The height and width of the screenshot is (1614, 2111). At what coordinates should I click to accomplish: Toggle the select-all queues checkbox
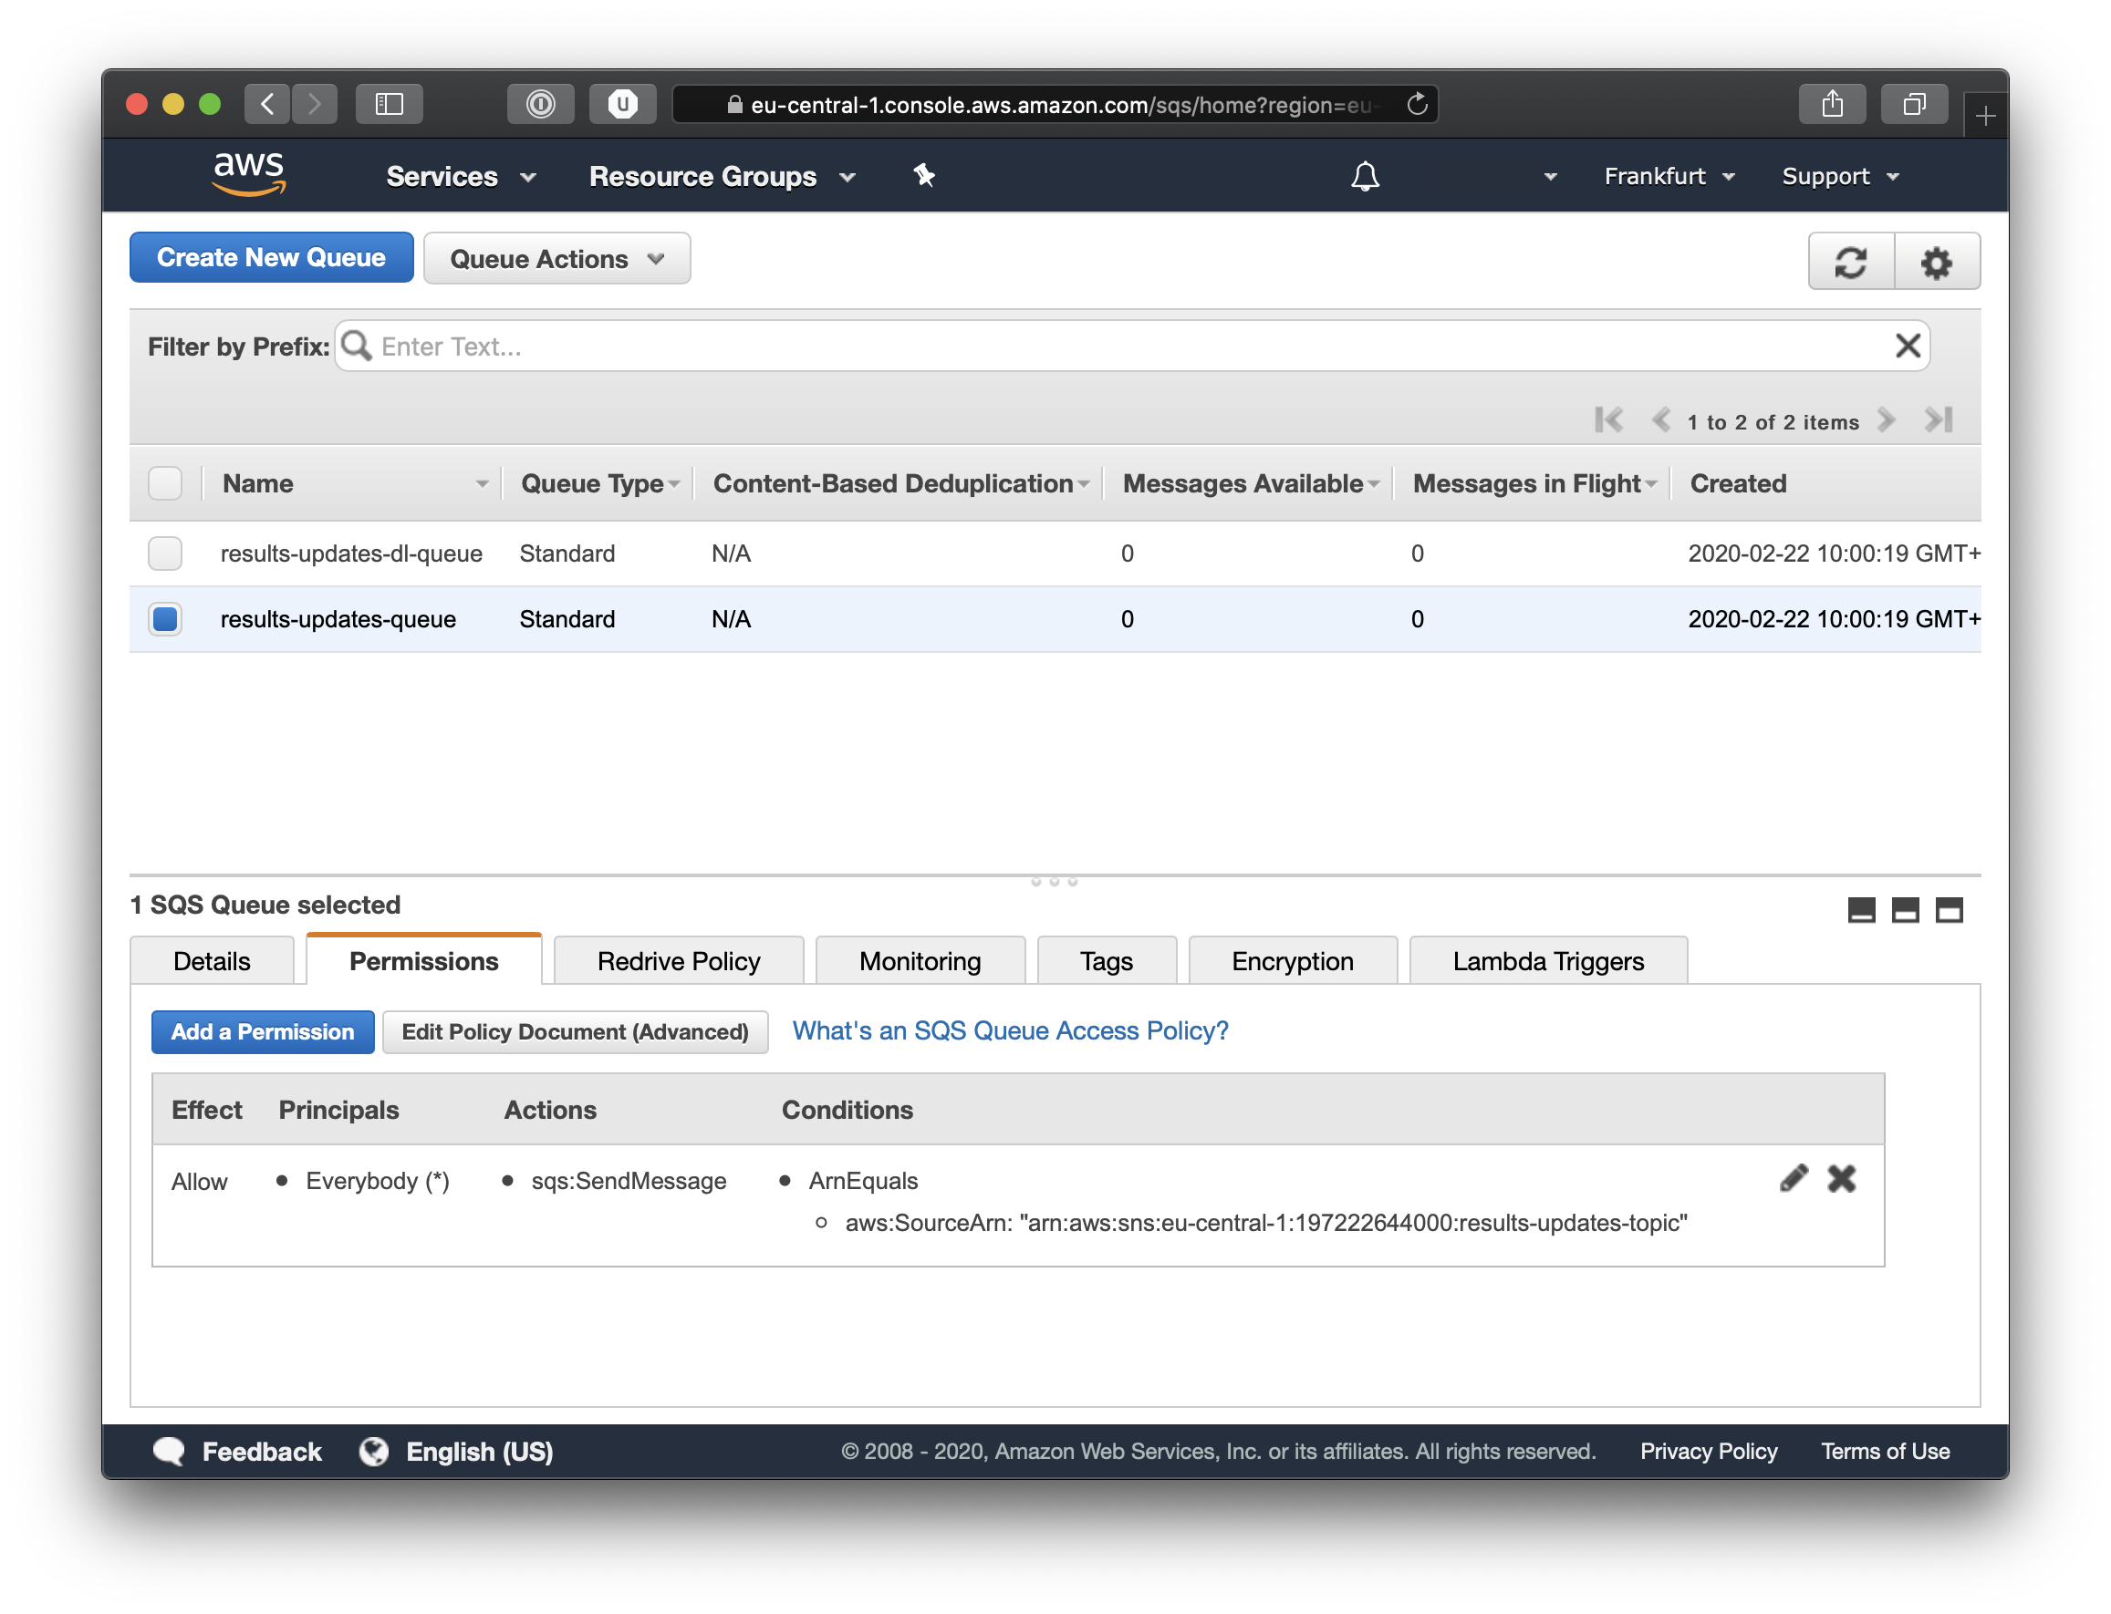tap(165, 483)
